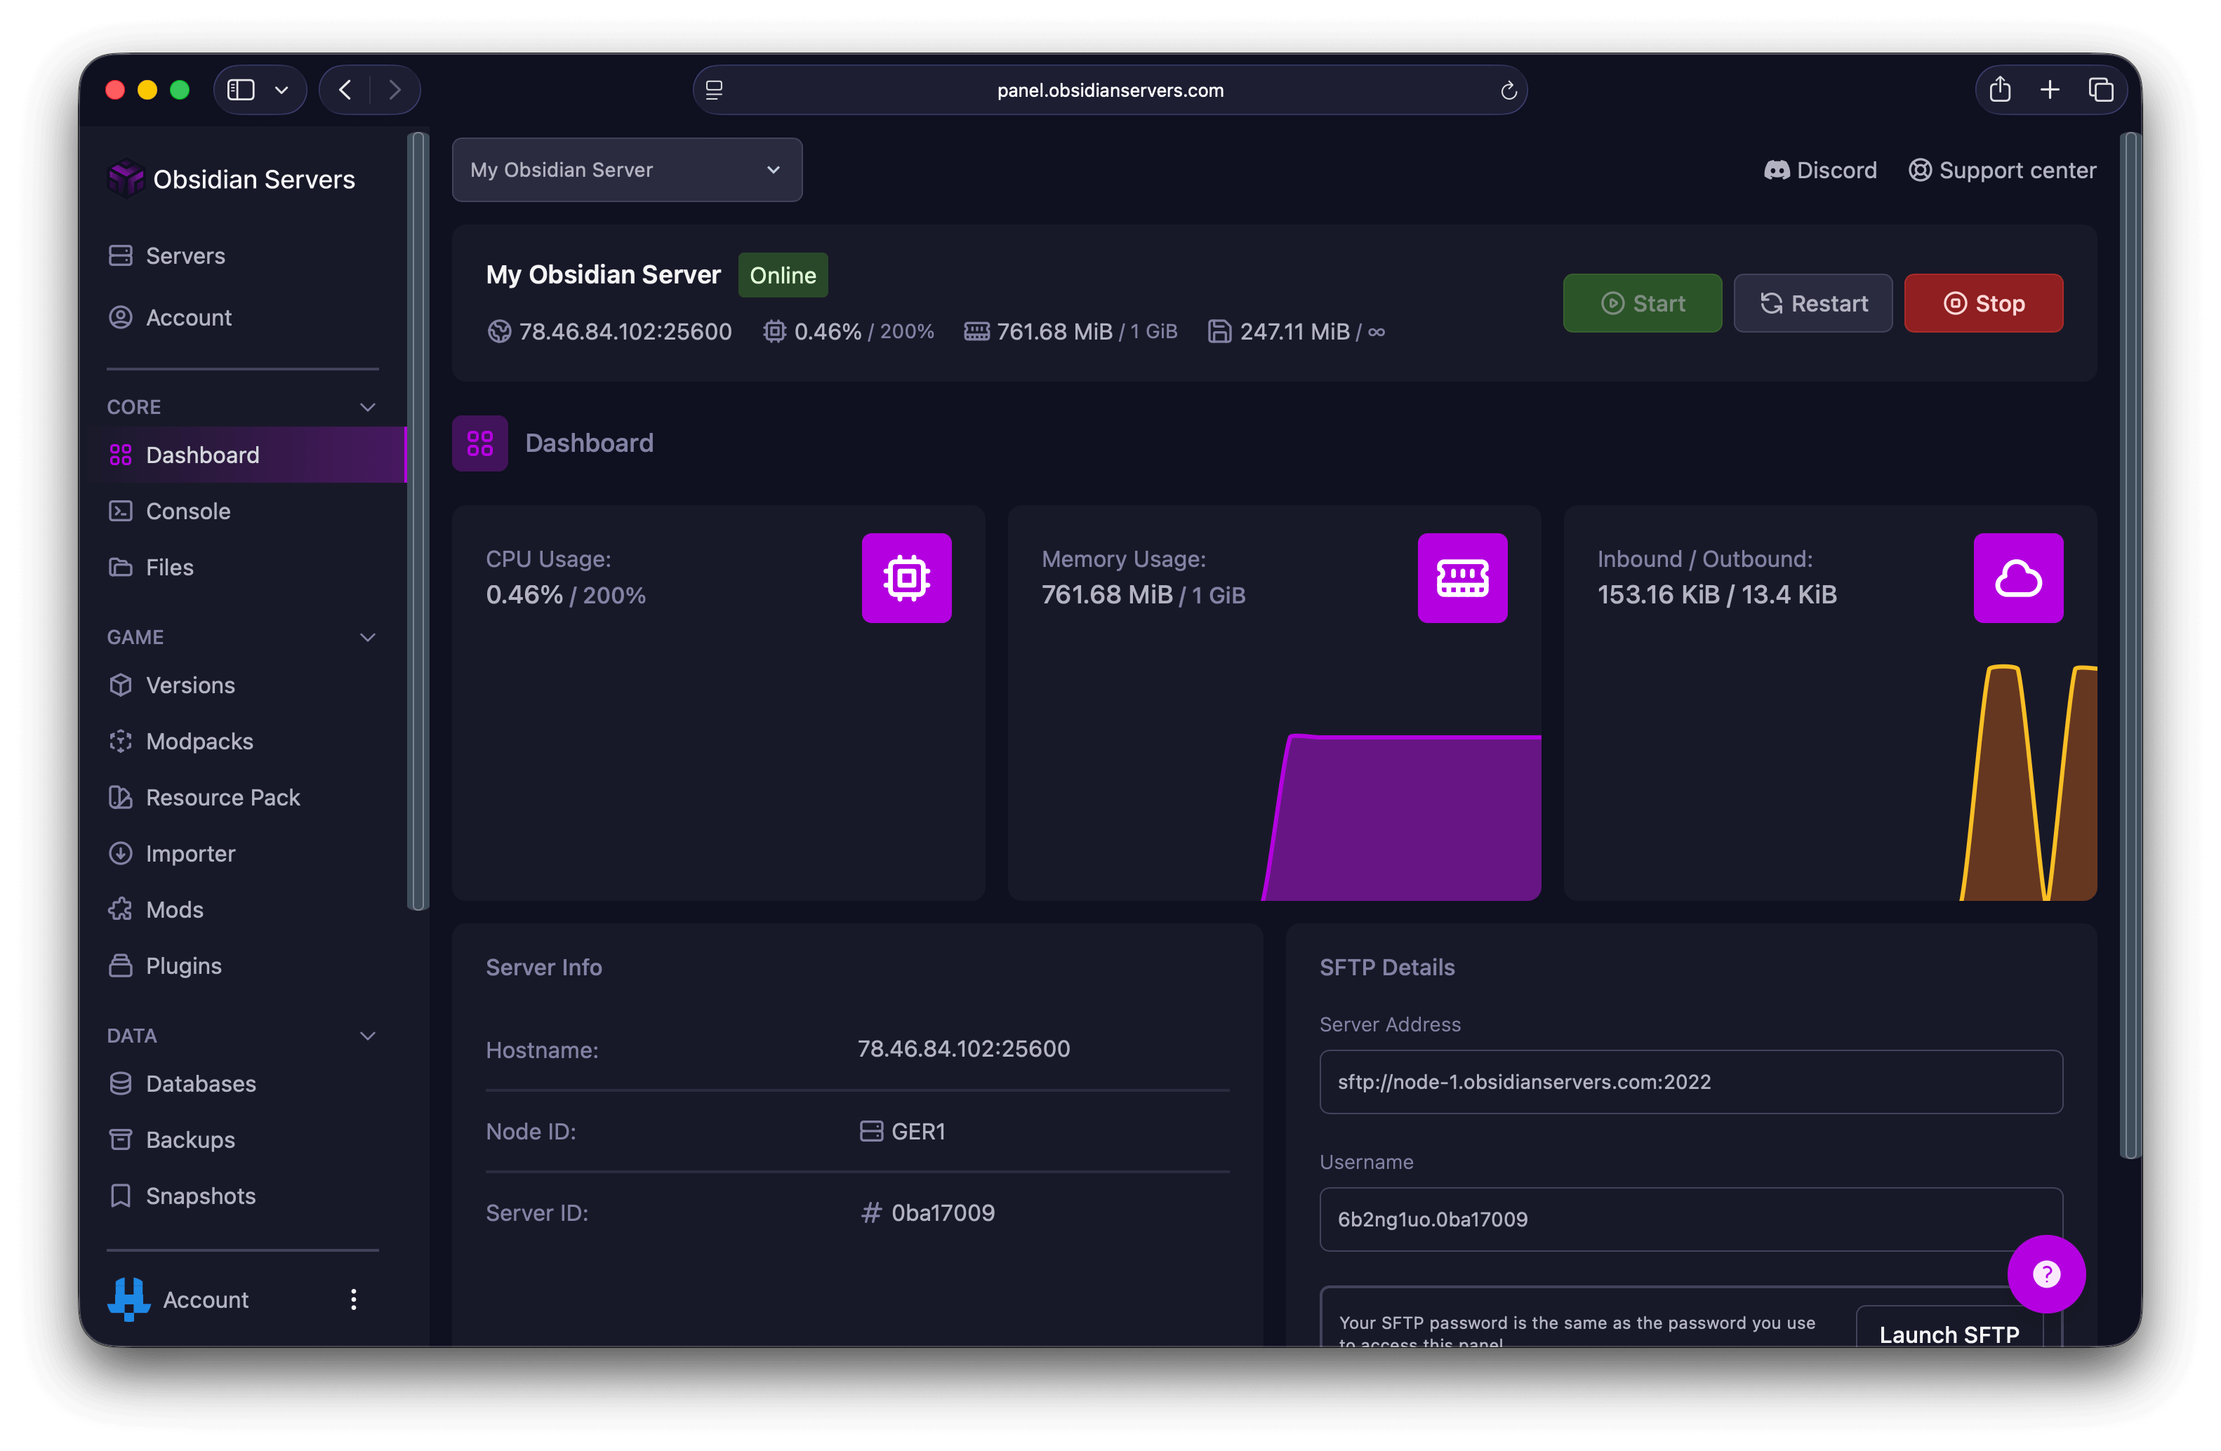Toggle the Safari sidebar panel button

click(241, 90)
